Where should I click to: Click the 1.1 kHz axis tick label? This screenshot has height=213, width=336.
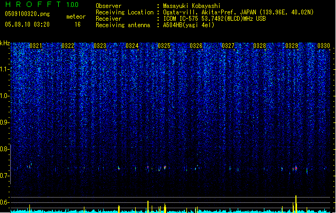coord(4,69)
